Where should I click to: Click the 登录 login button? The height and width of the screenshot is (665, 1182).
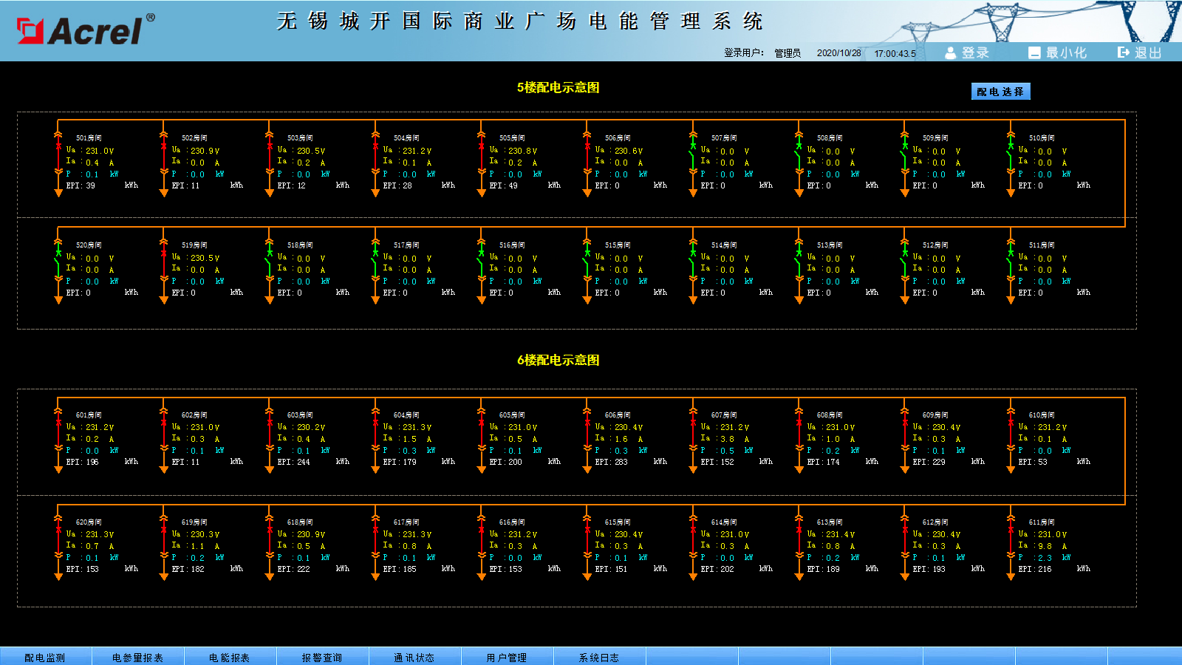(968, 52)
